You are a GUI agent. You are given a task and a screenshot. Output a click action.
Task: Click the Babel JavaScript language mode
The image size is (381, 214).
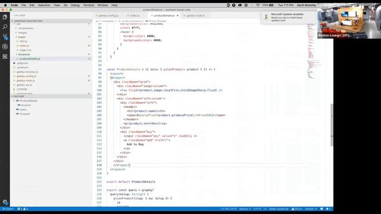click(279, 209)
